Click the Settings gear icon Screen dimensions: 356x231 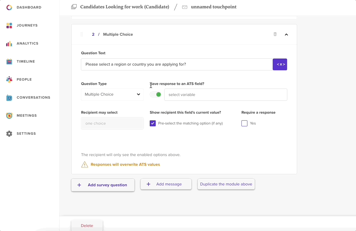(x=9, y=134)
